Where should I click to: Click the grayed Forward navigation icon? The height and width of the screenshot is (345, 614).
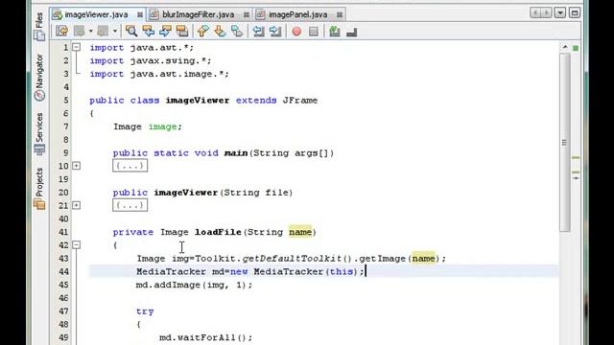pos(103,31)
